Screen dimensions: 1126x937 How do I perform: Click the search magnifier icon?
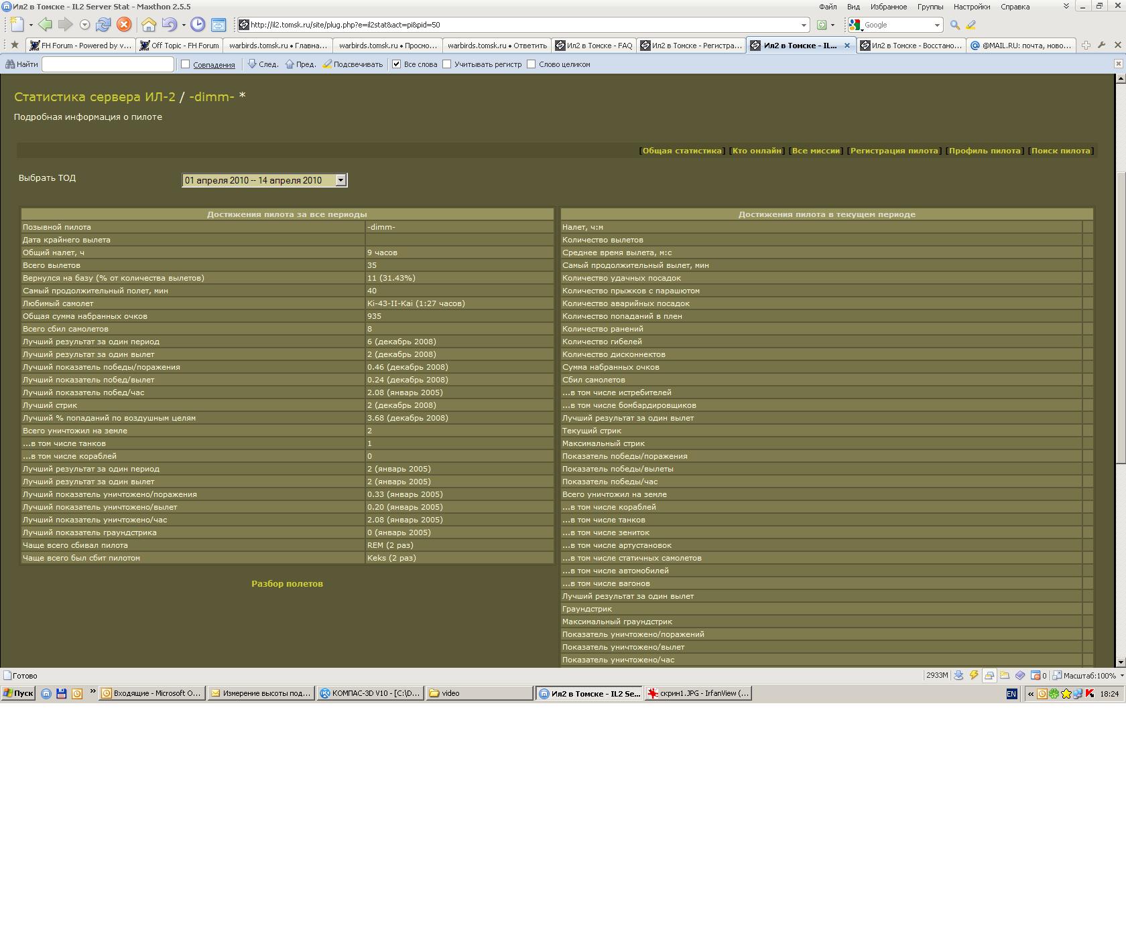pyautogui.click(x=955, y=25)
